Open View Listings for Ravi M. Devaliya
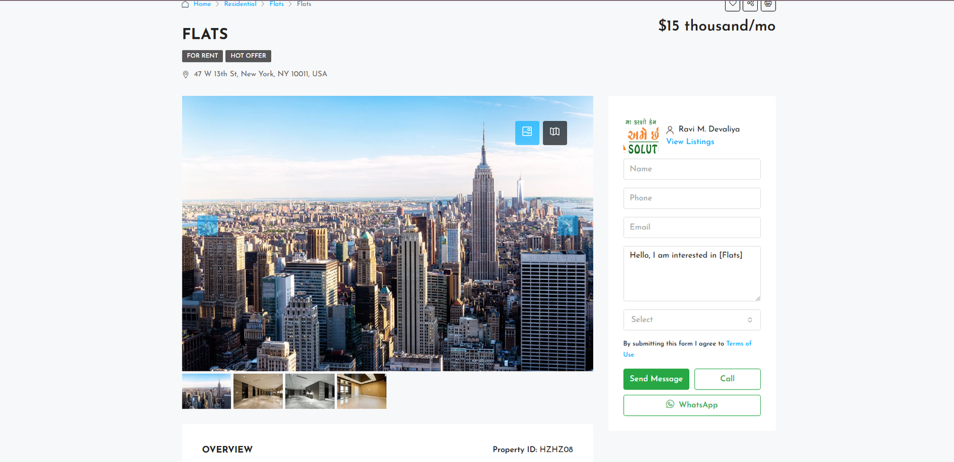The height and width of the screenshot is (462, 954). 690,142
